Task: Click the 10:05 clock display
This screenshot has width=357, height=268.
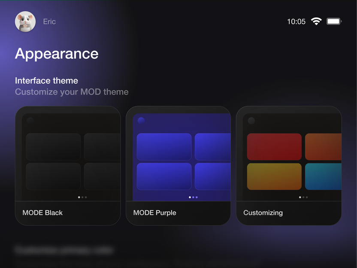Action: click(297, 21)
